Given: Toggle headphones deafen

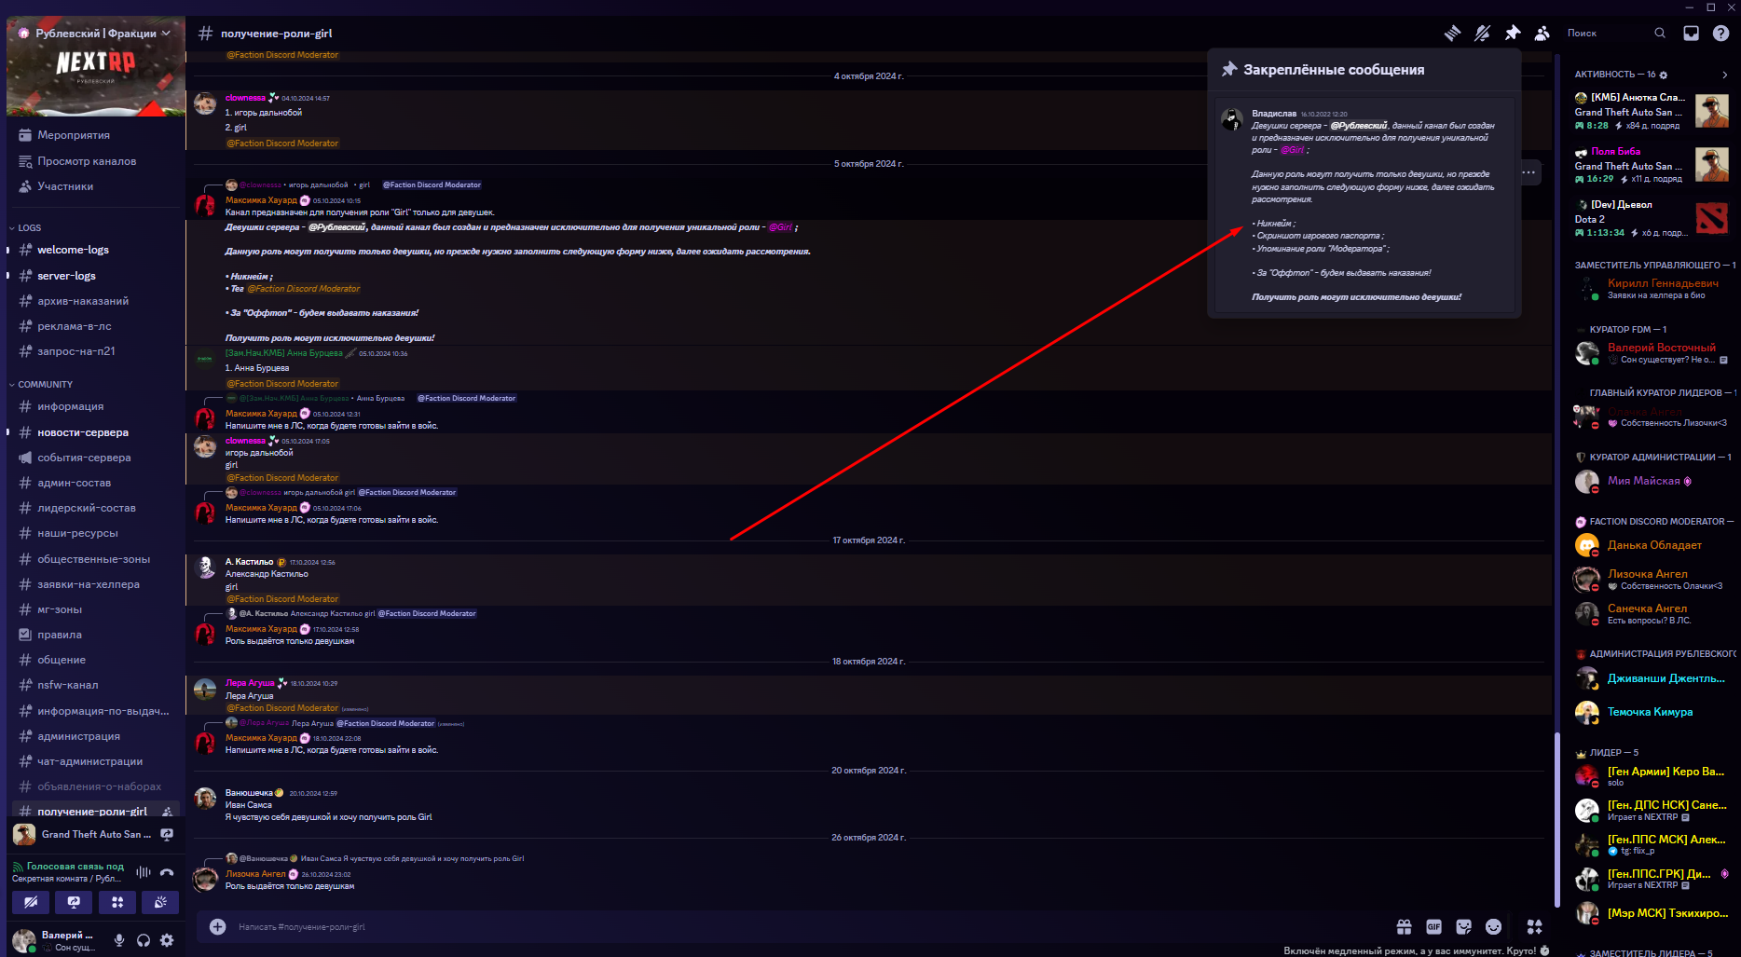Looking at the screenshot, I should pos(144,940).
